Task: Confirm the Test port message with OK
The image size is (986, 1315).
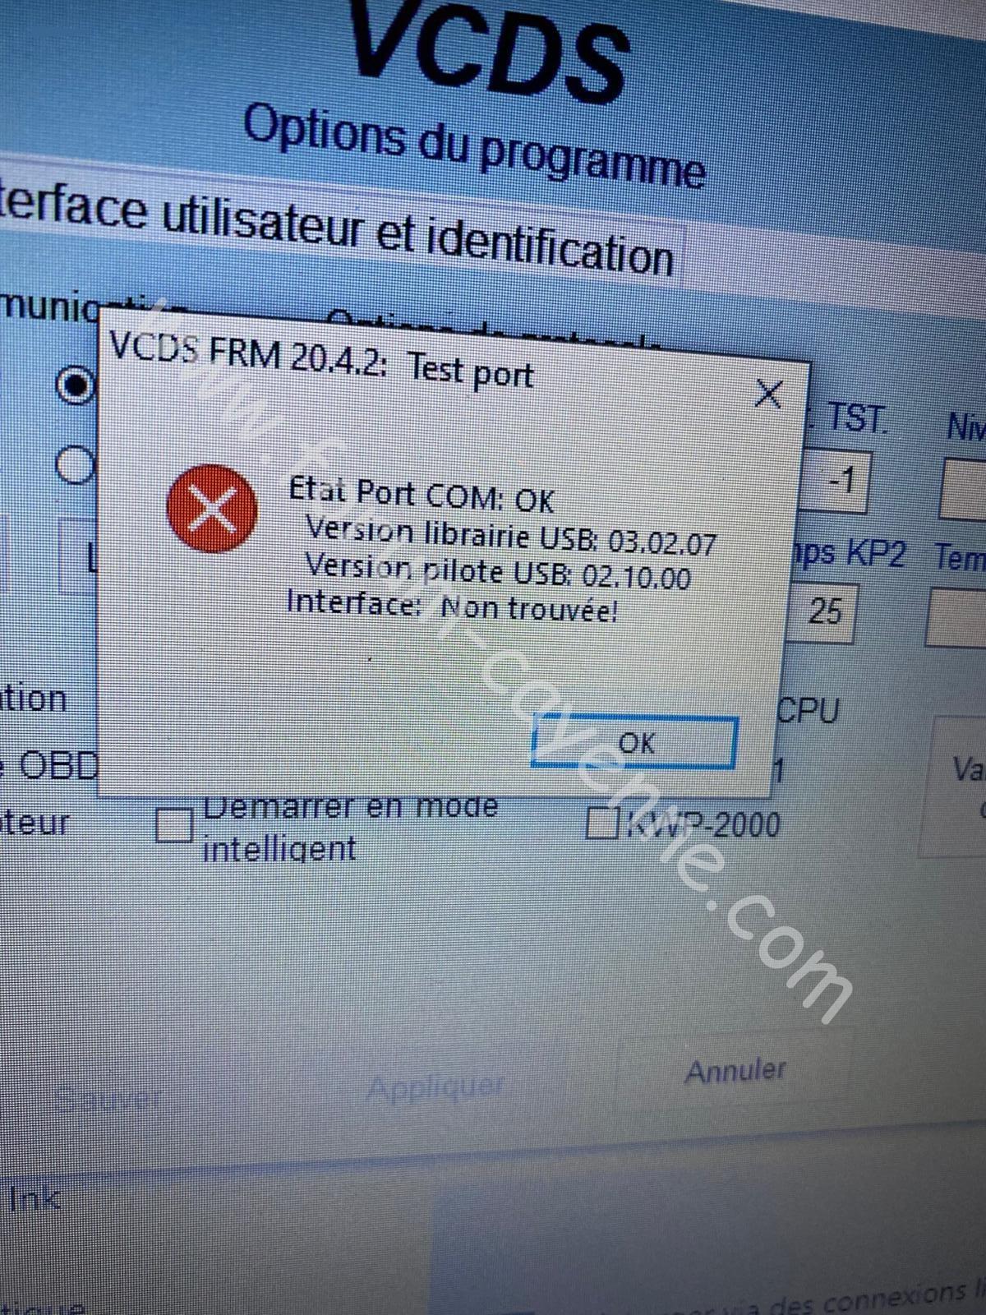Action: 634,742
